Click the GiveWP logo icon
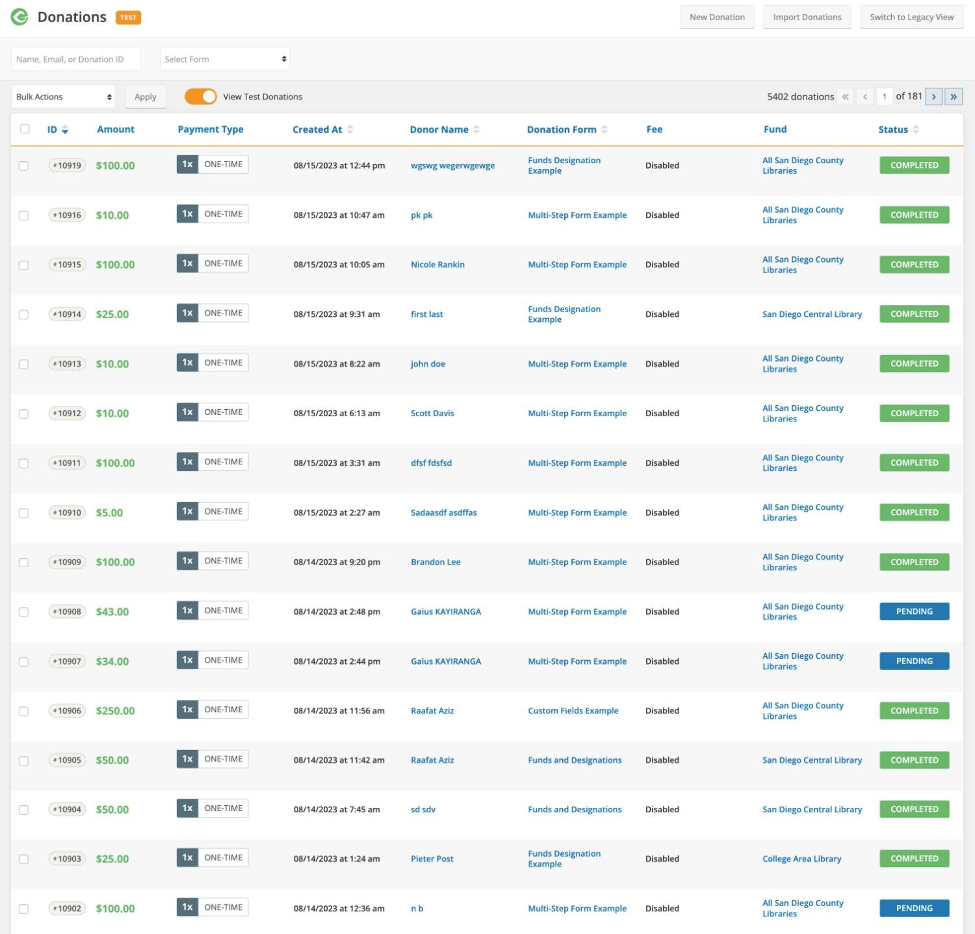This screenshot has width=975, height=934. pyautogui.click(x=19, y=17)
